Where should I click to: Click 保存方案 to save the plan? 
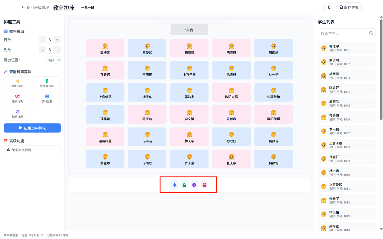pyautogui.click(x=349, y=7)
